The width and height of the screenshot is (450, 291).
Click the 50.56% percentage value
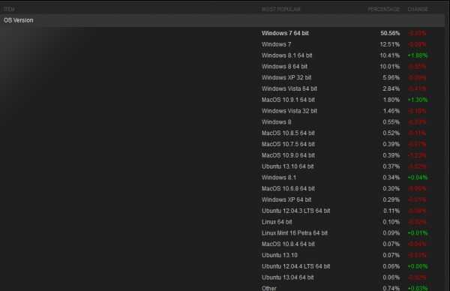390,33
